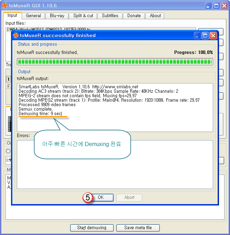Open the About tab
This screenshot has width=230, height=235.
[x=155, y=16]
